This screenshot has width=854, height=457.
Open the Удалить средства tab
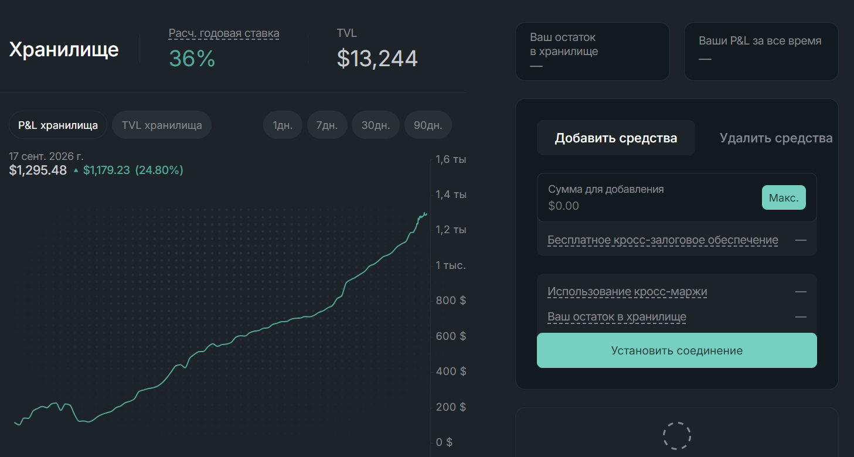776,138
